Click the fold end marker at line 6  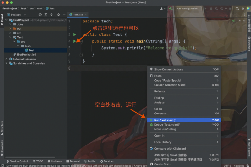[81, 55]
